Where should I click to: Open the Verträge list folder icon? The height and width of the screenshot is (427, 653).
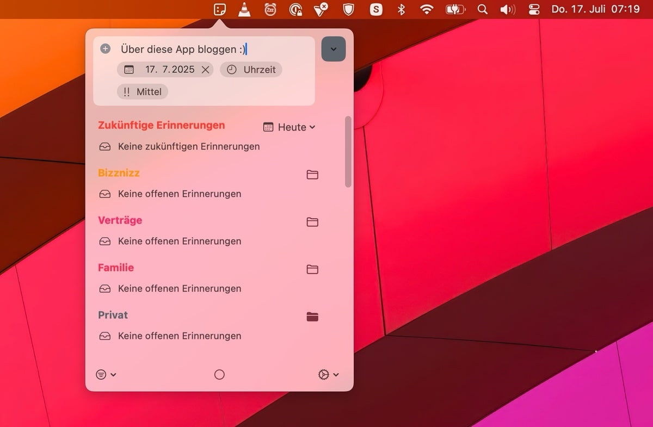coord(312,222)
